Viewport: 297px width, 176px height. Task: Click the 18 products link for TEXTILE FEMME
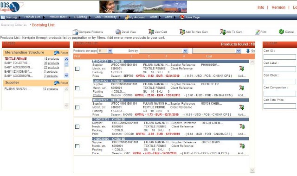tap(52, 59)
